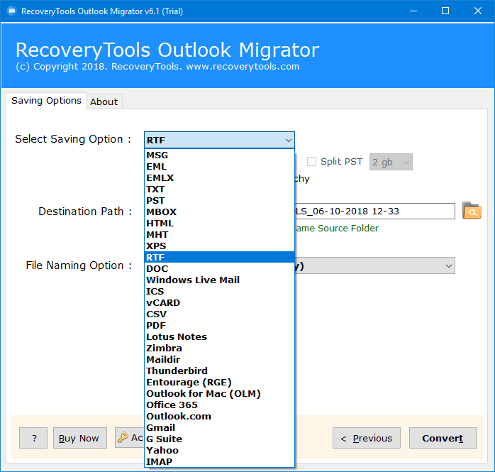This screenshot has width=495, height=472.
Task: Select HTML saving option
Action: pyautogui.click(x=219, y=224)
